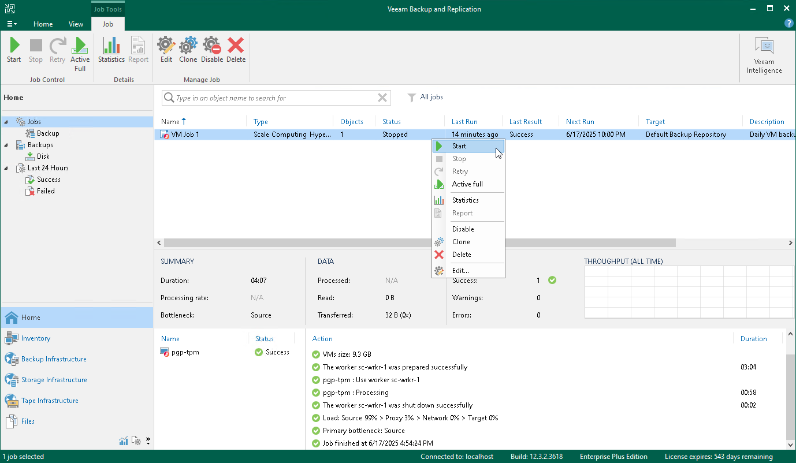Collapse the Last 24 Hours tree node
The width and height of the screenshot is (796, 463).
6,168
